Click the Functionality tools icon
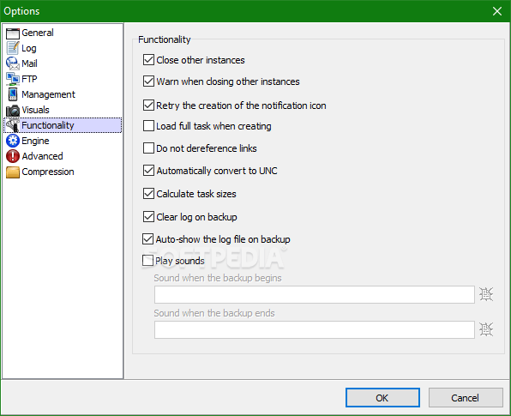Viewport: 511px width, 416px height. tap(13, 125)
